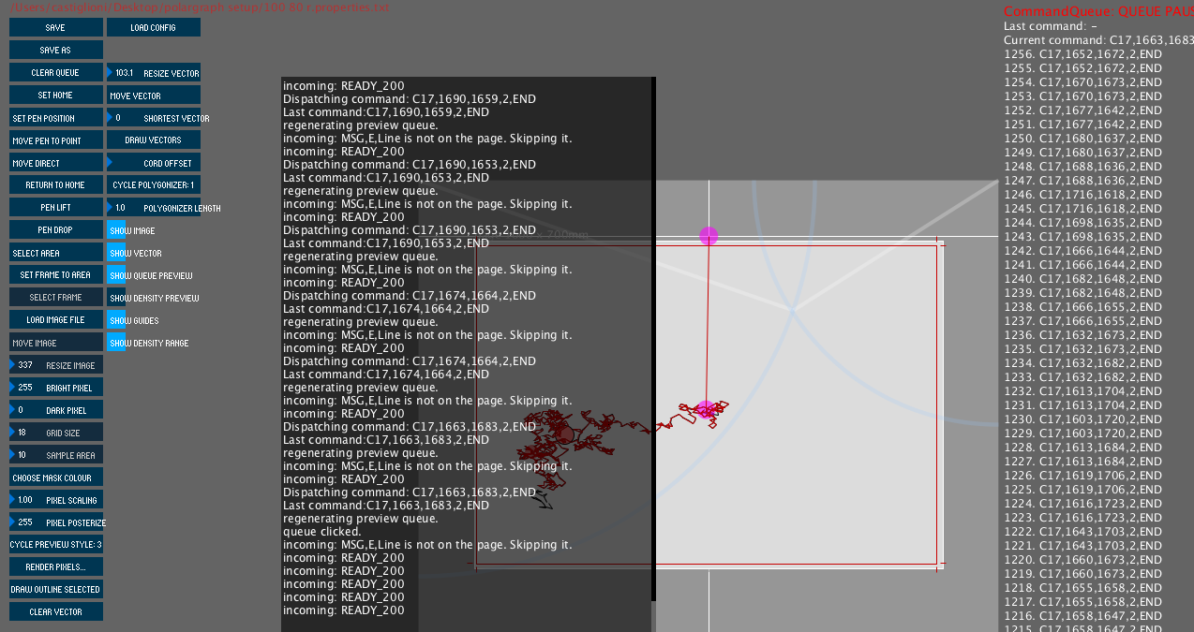Screen dimensions: 1194x632
Task: Click queue entry 1223. C17,1616,1723,2,END
Action: coord(1082,518)
